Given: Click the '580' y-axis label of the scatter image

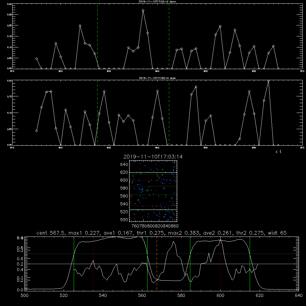Looking at the screenshot, I should [x=124, y=188].
